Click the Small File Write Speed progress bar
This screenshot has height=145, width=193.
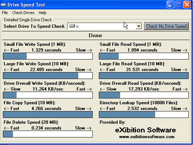tap(48, 56)
